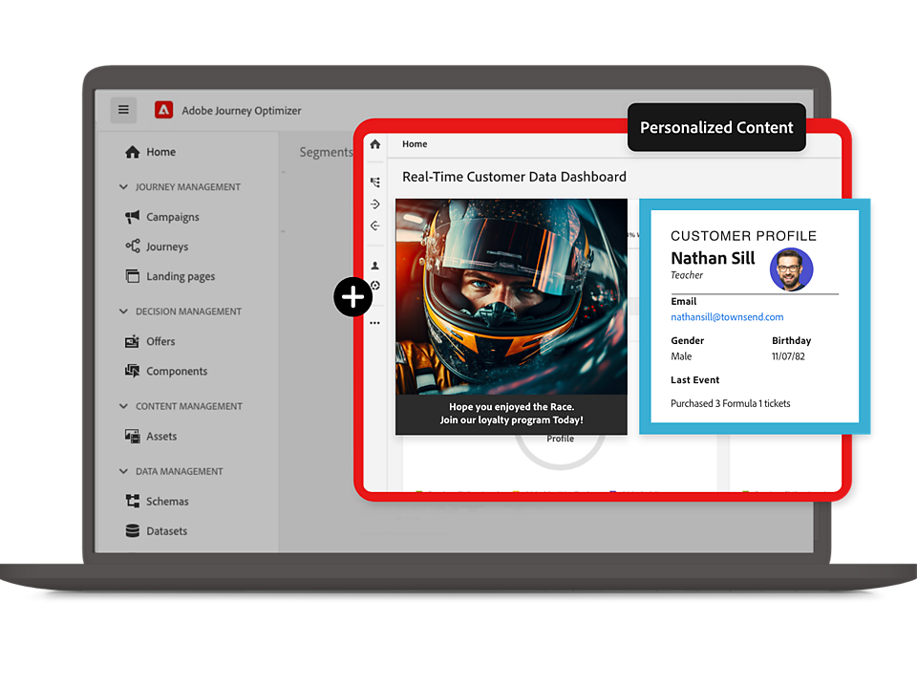Open the hamburger menu in the header
The height and width of the screenshot is (688, 917).
point(123,110)
